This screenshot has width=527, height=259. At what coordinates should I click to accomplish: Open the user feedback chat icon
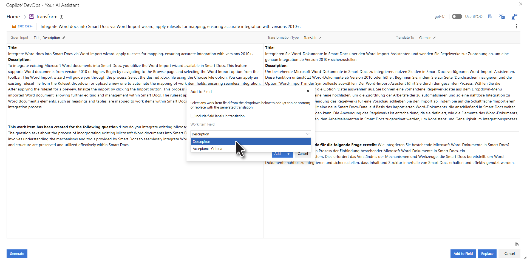(x=514, y=17)
